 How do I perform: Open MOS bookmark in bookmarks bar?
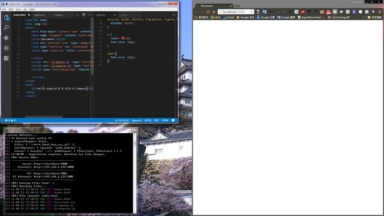tap(215, 17)
